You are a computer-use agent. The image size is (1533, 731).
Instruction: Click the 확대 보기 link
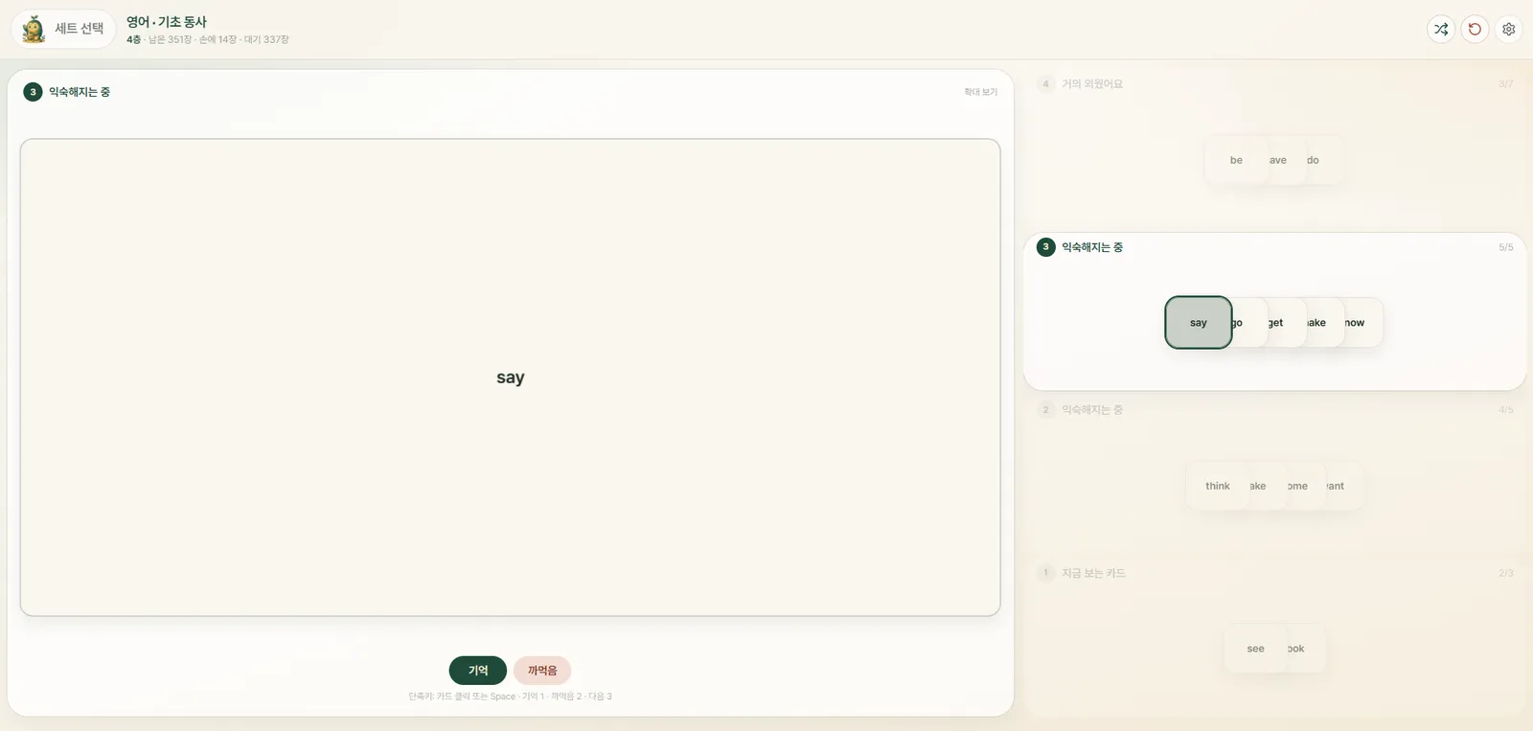click(x=980, y=92)
